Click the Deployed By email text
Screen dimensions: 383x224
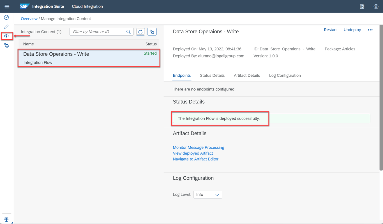(209, 56)
